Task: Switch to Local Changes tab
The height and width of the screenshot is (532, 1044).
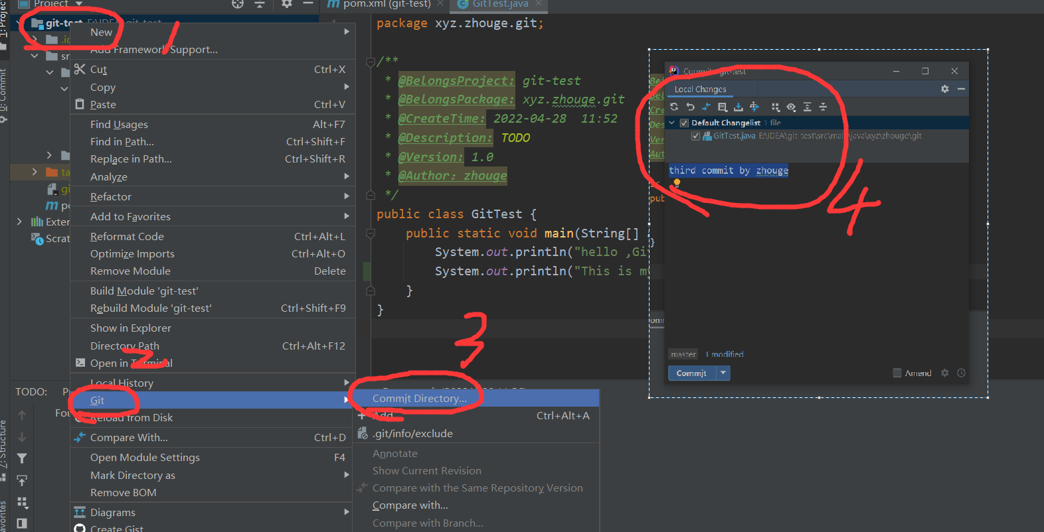Action: click(x=701, y=89)
